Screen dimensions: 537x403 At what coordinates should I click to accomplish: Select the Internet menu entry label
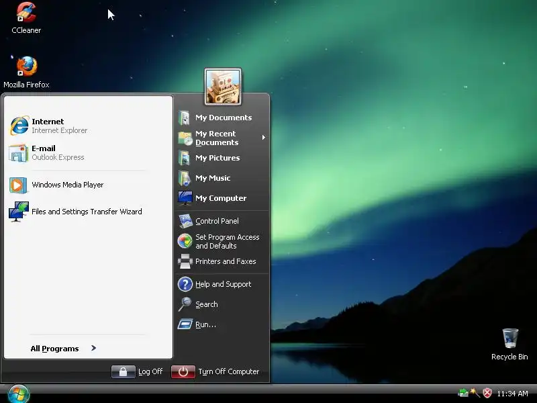[48, 122]
